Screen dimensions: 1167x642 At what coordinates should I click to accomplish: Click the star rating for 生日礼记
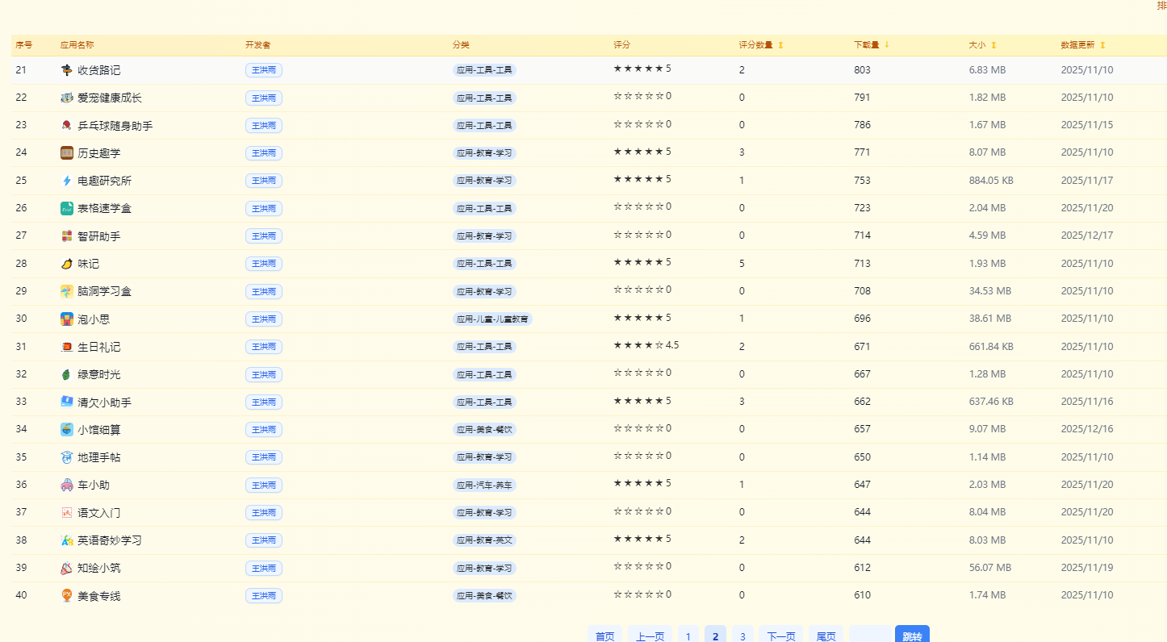click(x=638, y=345)
